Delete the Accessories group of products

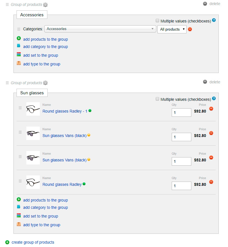click(212, 4)
